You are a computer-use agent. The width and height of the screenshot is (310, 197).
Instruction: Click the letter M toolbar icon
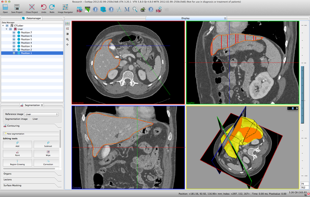(x=127, y=9)
